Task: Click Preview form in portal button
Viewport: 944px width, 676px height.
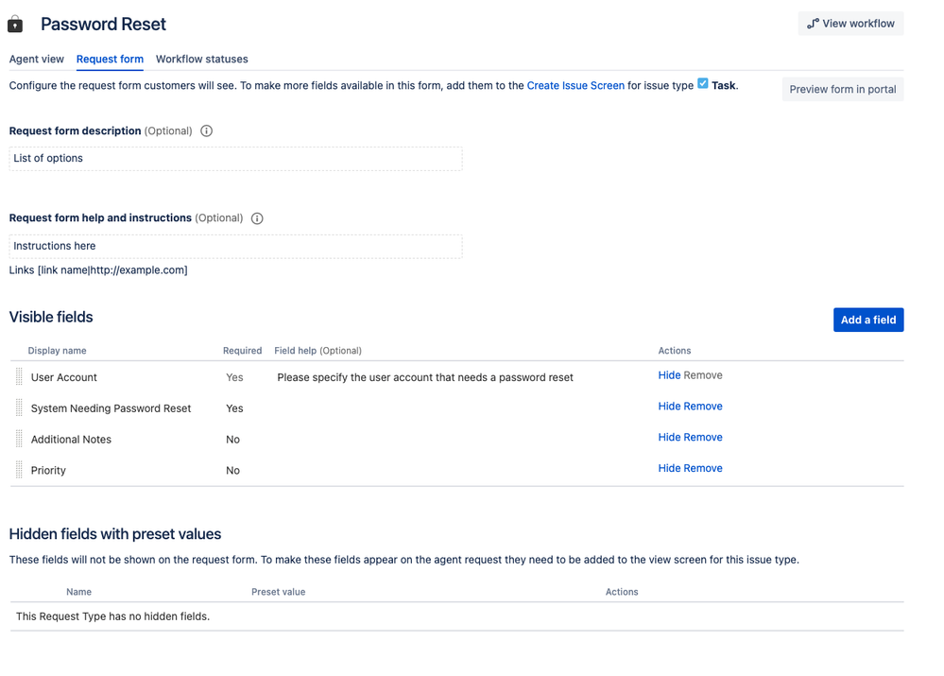Action: pos(843,90)
